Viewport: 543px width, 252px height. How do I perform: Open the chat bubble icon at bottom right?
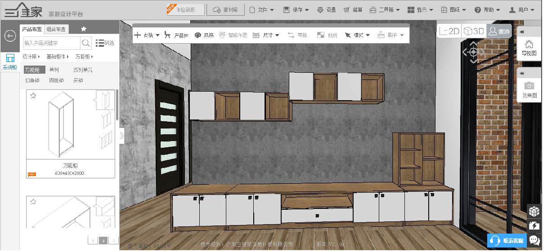(x=534, y=240)
